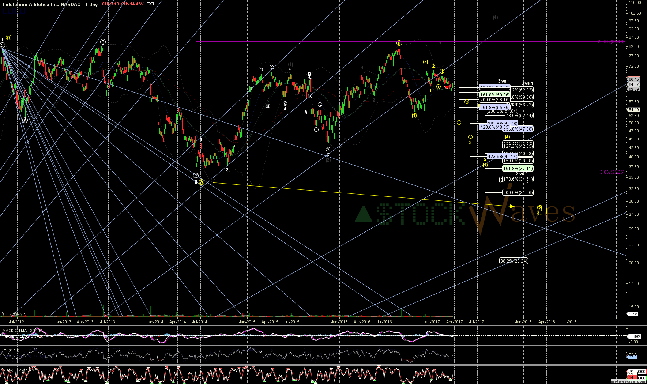Click the 37.8 RSI value tag
This screenshot has width=647, height=384.
tap(632, 357)
